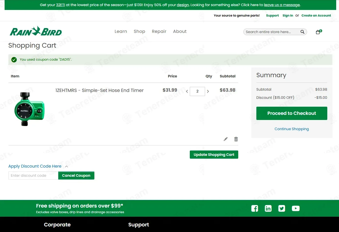Image resolution: width=339 pixels, height=232 pixels.
Task: Remove item with the trash icon
Action: tap(236, 139)
